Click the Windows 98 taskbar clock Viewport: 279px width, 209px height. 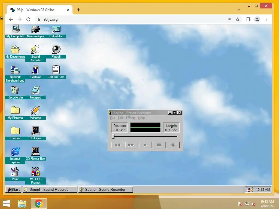coord(263,190)
